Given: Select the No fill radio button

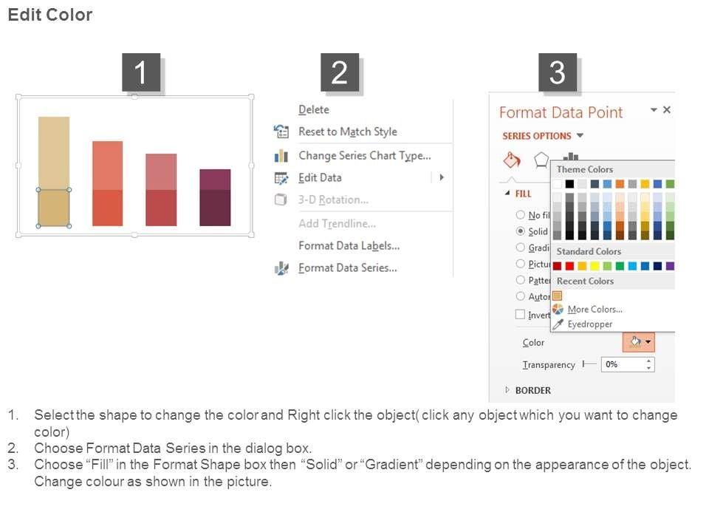Looking at the screenshot, I should pos(521,215).
